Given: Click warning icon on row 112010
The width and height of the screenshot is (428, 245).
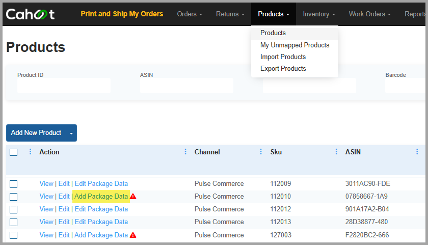Looking at the screenshot, I should [x=133, y=197].
